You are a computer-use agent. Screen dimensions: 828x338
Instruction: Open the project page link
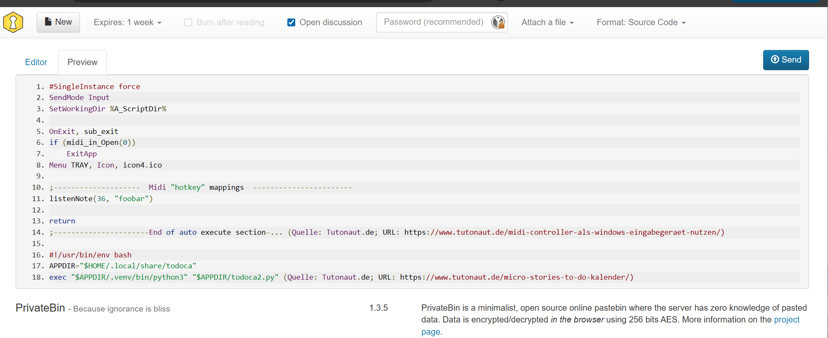786,320
